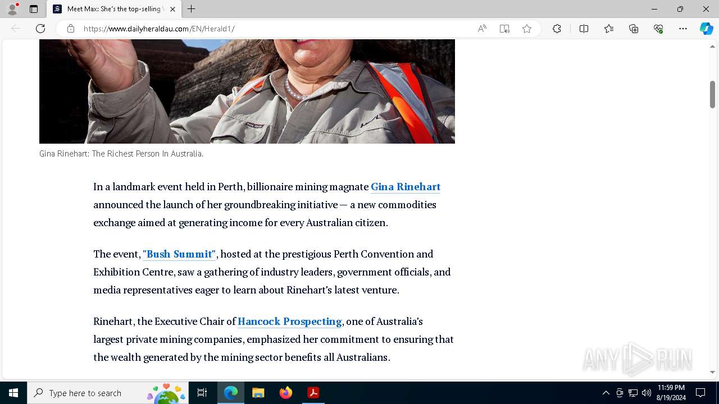Toggle split screen view
Screen dimensions: 719x404
coord(584,29)
